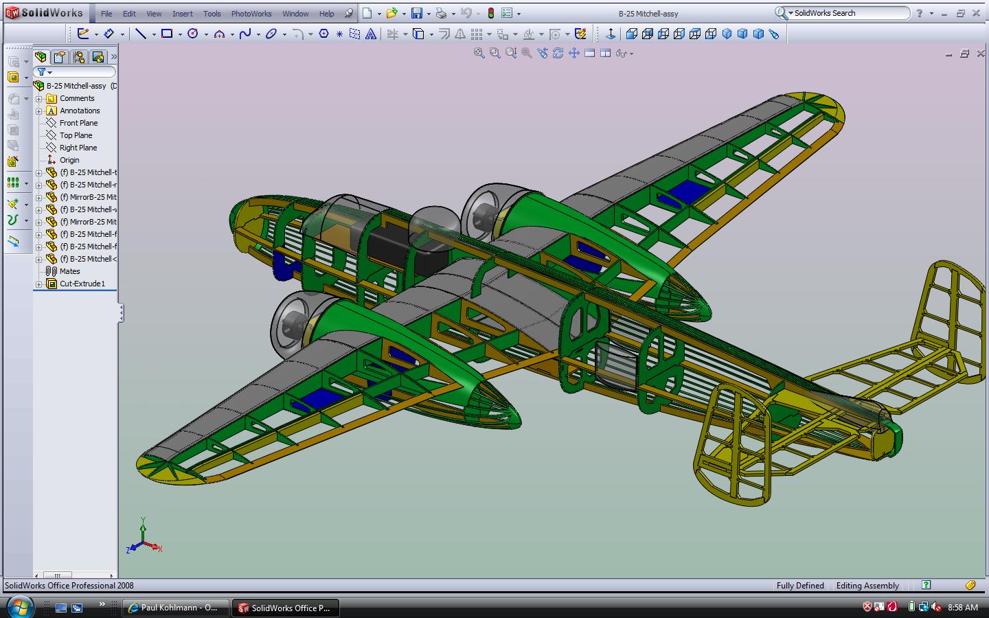Click the Save disk icon
This screenshot has width=989, height=618.
coord(416,13)
